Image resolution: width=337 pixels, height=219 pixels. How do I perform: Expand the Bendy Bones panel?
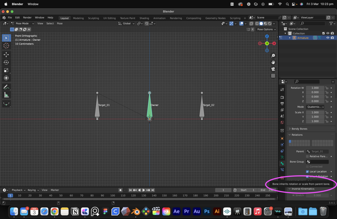(x=299, y=129)
